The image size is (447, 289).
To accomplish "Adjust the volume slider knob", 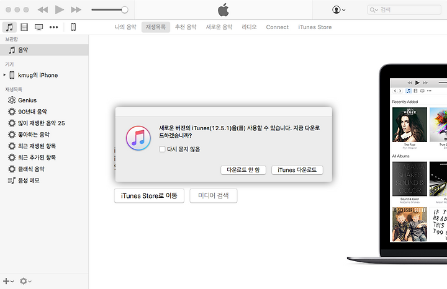I will pyautogui.click(x=125, y=10).
